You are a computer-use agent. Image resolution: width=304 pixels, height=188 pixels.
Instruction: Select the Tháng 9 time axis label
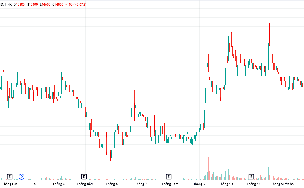(199, 184)
